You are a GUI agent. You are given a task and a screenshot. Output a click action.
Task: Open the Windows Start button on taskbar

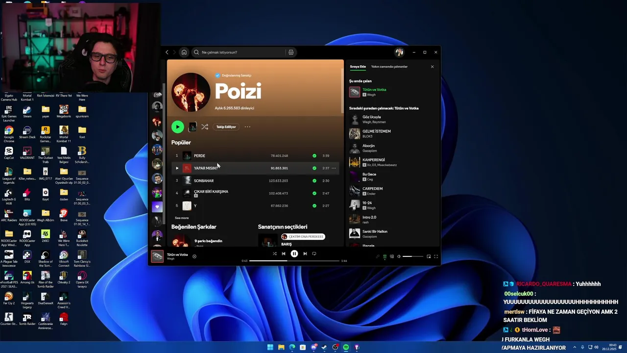(270, 347)
